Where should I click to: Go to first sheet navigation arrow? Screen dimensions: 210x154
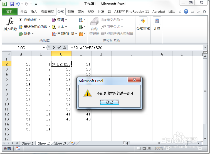point(4,143)
